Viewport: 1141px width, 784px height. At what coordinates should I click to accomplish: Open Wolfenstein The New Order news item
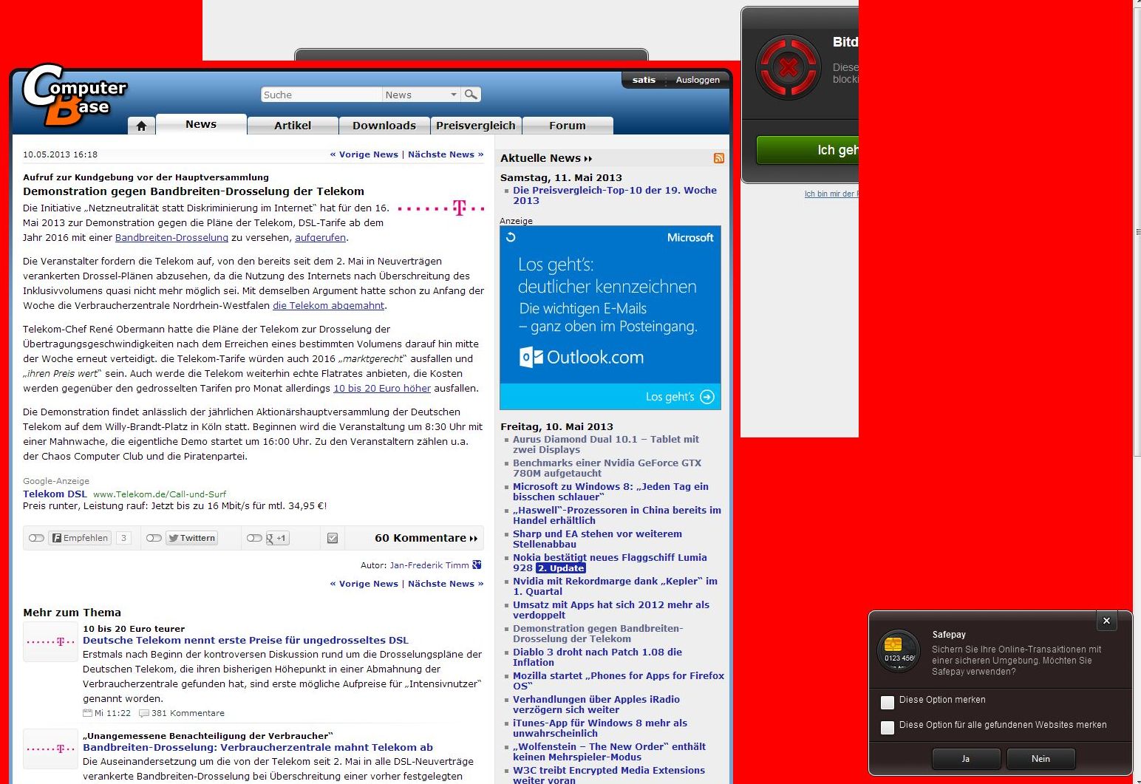click(x=610, y=751)
